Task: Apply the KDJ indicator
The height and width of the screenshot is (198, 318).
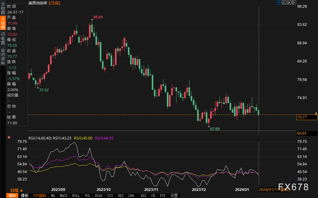Action: (x=121, y=196)
